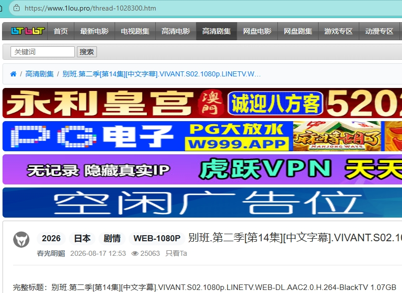The height and width of the screenshot is (293, 402).
Task: Open the 春光明媚 author name link
Action: point(51,253)
